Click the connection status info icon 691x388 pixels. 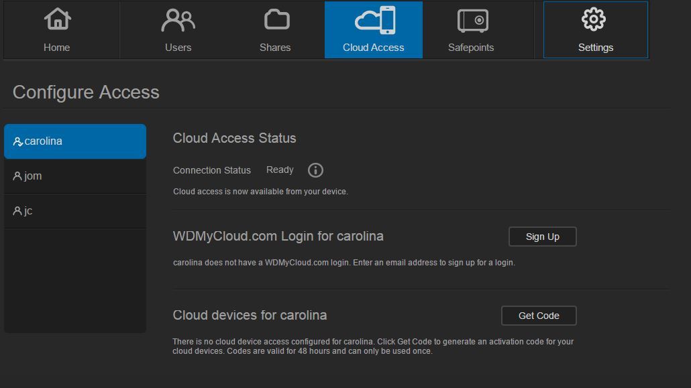315,170
